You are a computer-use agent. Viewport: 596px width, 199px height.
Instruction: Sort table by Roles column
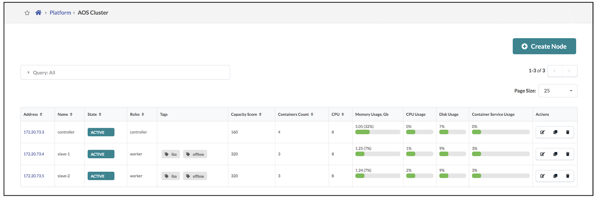(137, 114)
